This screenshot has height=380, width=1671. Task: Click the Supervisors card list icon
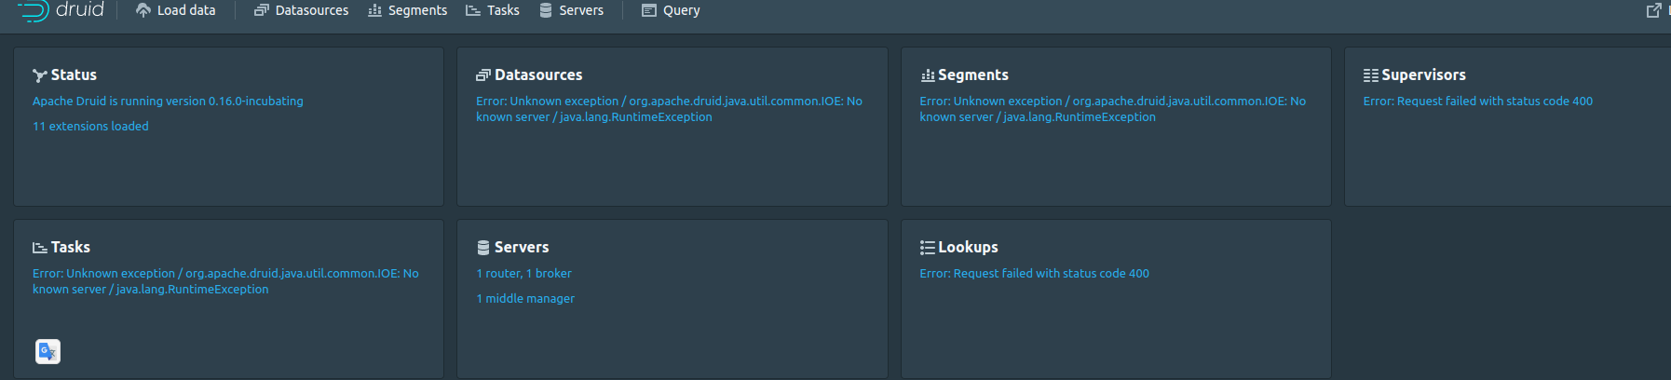(1370, 75)
